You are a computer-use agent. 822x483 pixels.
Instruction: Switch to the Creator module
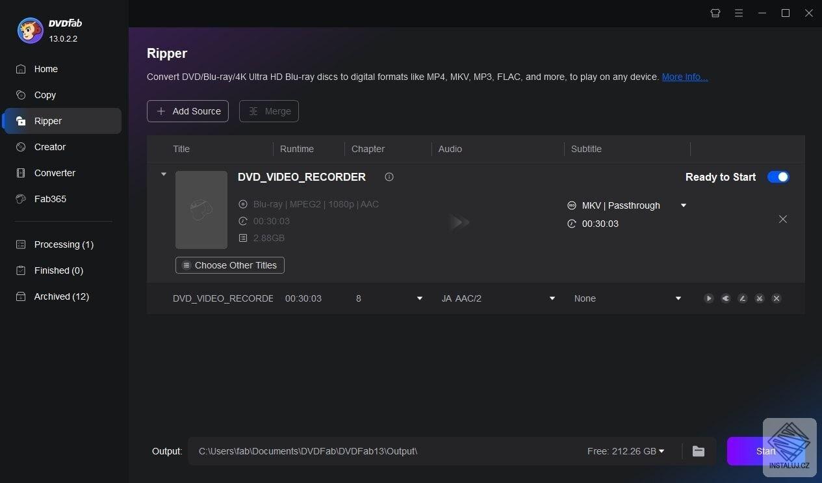point(62,147)
